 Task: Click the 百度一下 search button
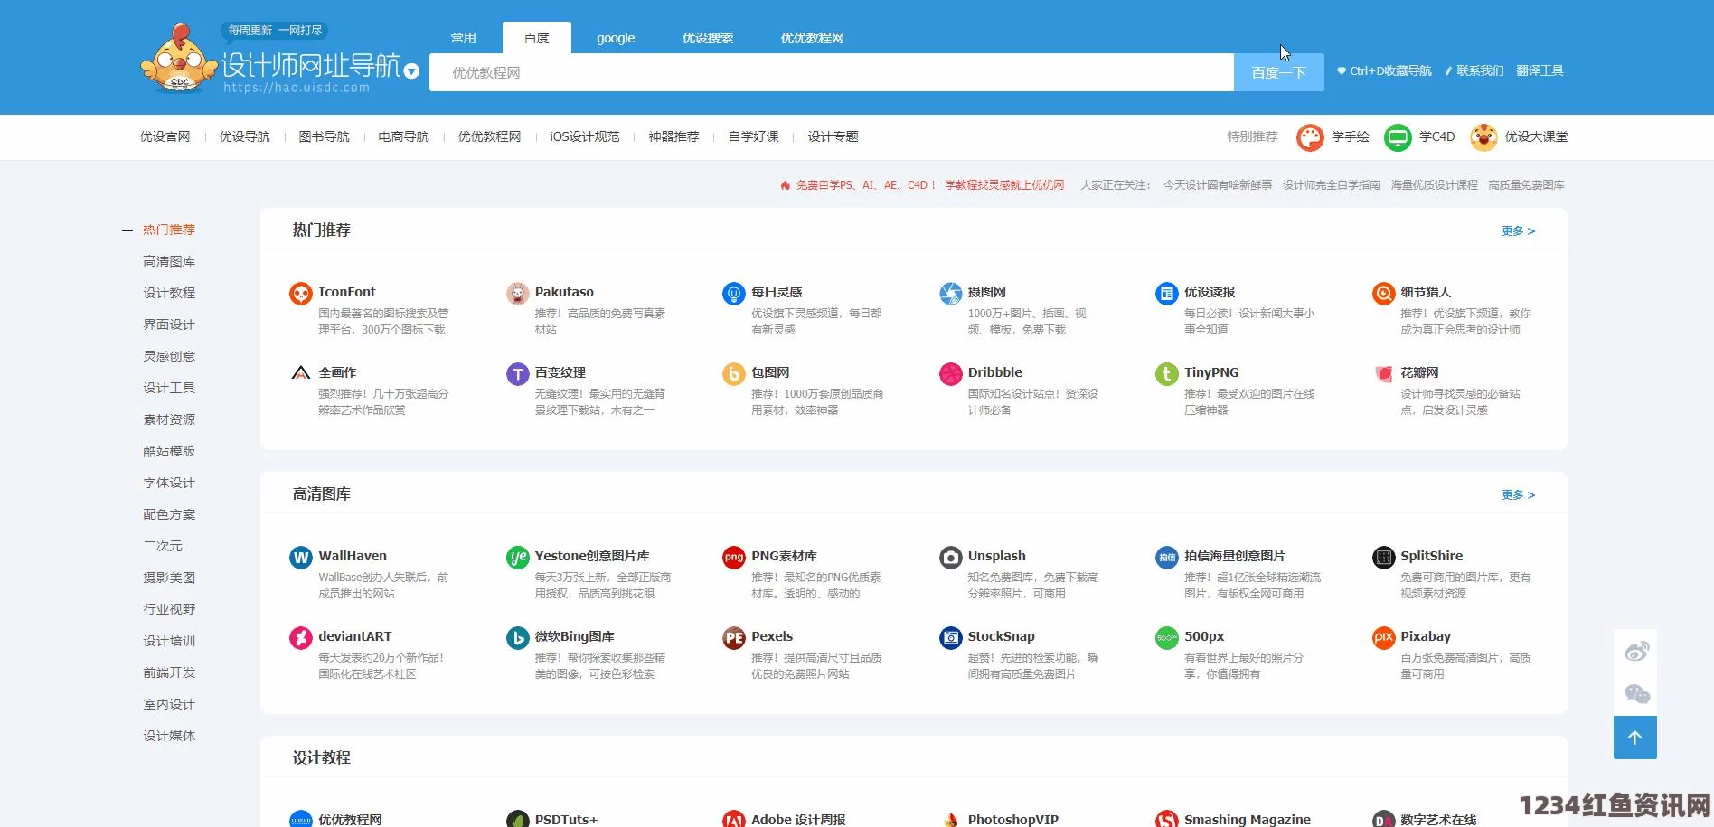[x=1278, y=72]
